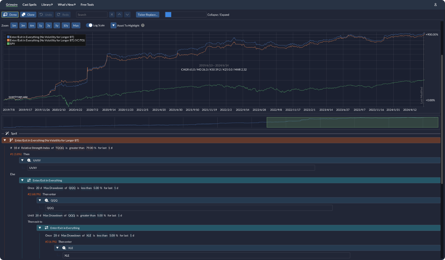Click the #2 (68.9%) branch label
This screenshot has width=445, height=260.
[x=34, y=194]
